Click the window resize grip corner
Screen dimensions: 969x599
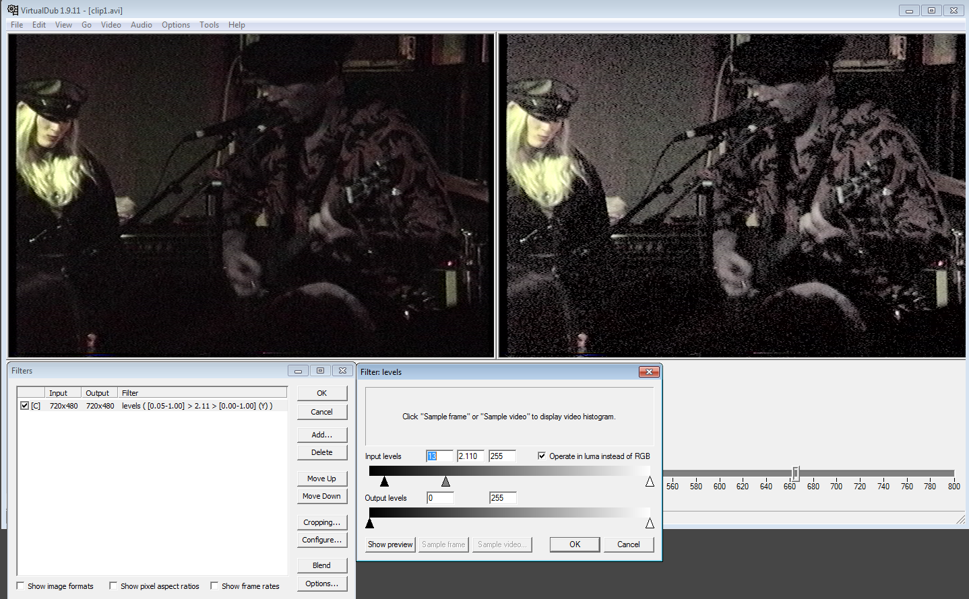(960, 520)
